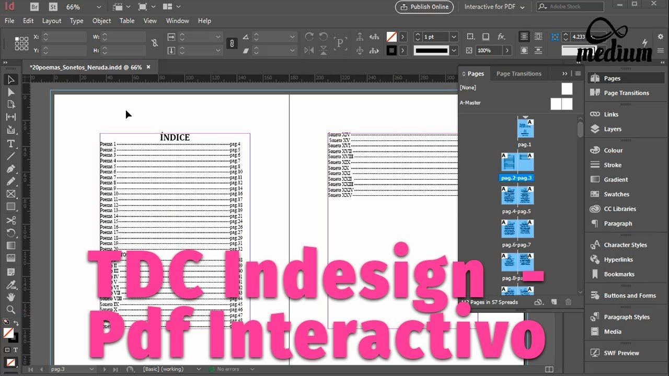Open the zoom level 66% dropdown
Viewport: 669px width, 376px height.
pyautogui.click(x=98, y=7)
